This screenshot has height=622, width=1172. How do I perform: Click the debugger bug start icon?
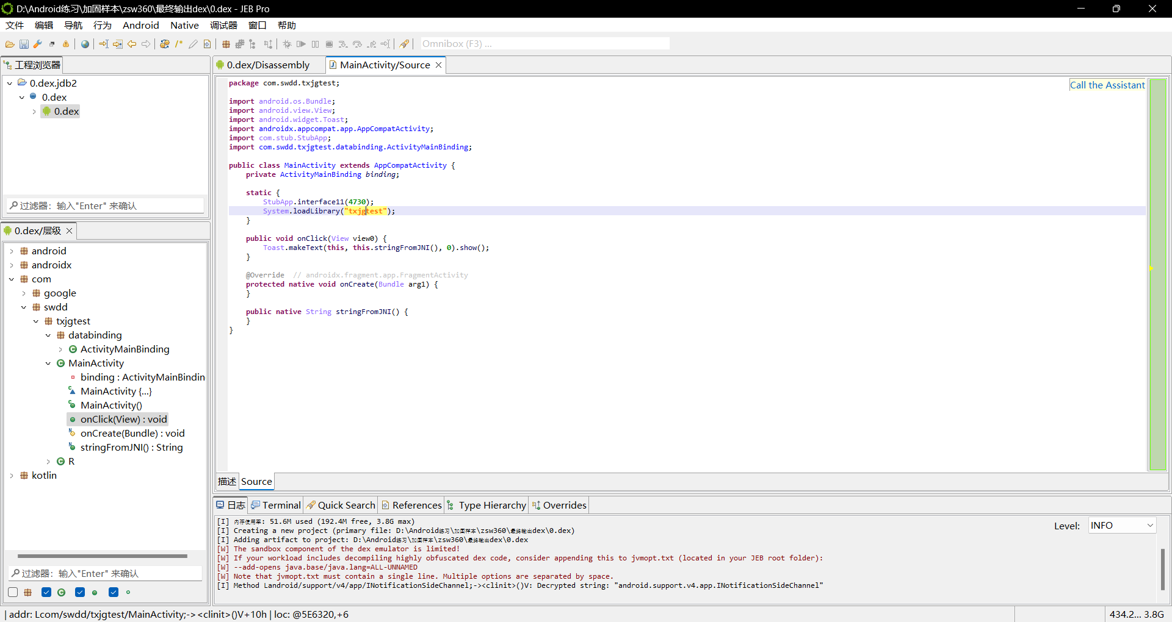(287, 44)
